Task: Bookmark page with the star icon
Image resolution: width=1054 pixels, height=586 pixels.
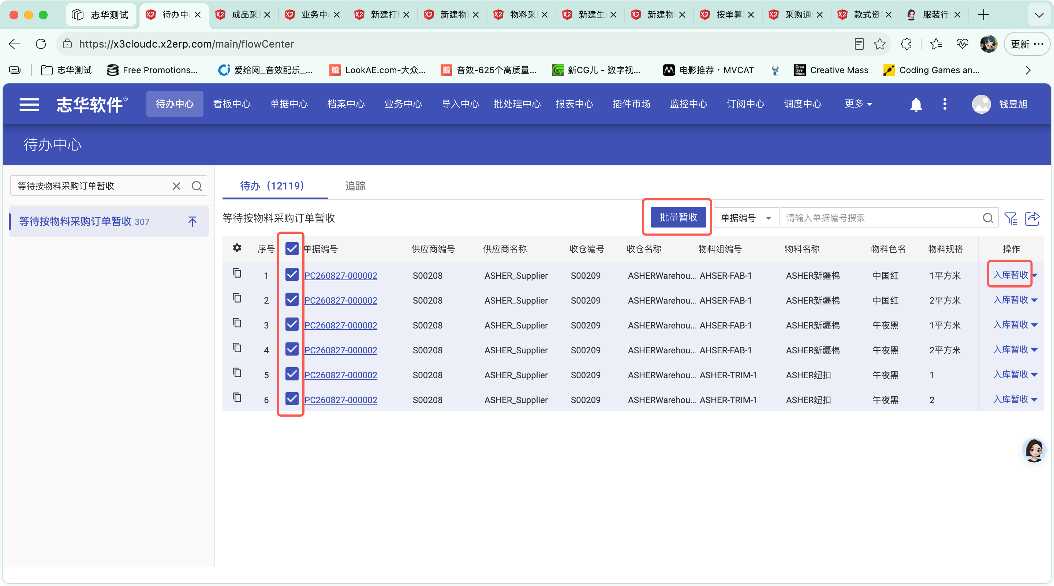Action: point(880,44)
